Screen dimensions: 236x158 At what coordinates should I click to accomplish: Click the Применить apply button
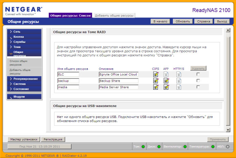click(218, 139)
